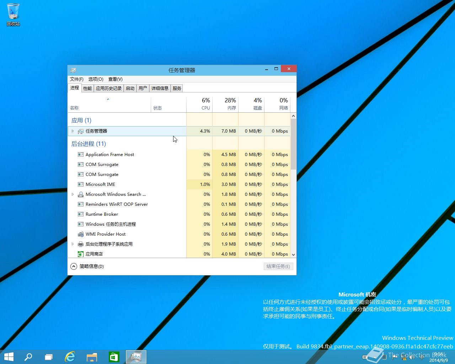The width and height of the screenshot is (455, 364).
Task: Click the taskbar clock showing 2014/9/9
Action: pyautogui.click(x=438, y=357)
